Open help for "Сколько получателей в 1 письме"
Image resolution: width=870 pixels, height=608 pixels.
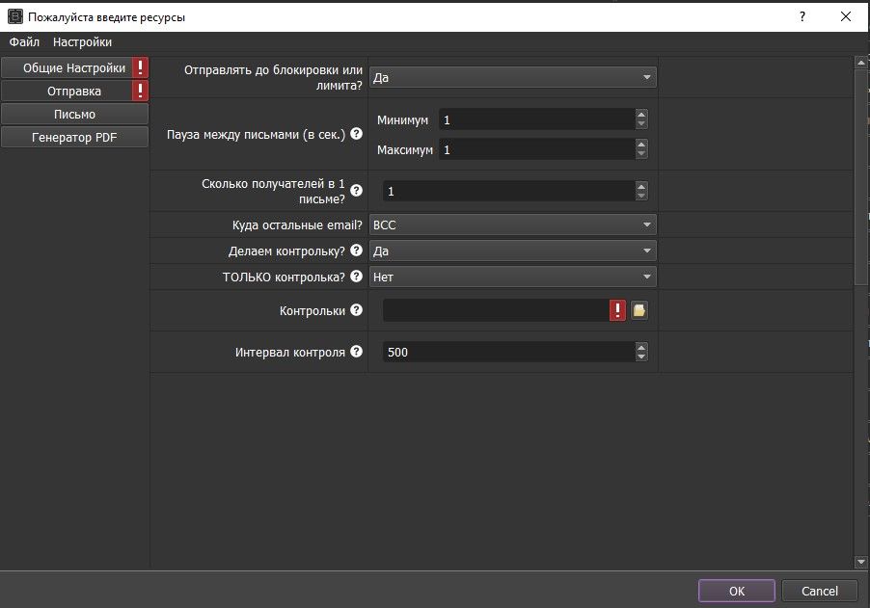click(357, 191)
